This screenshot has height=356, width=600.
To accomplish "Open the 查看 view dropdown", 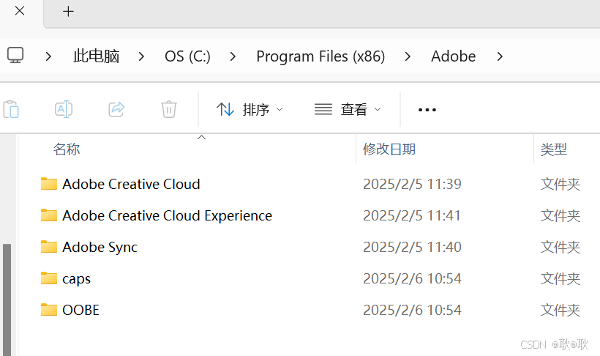I will click(348, 110).
